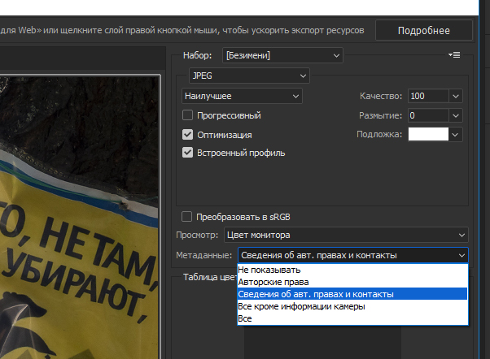Click the Качество value field

[x=427, y=96]
